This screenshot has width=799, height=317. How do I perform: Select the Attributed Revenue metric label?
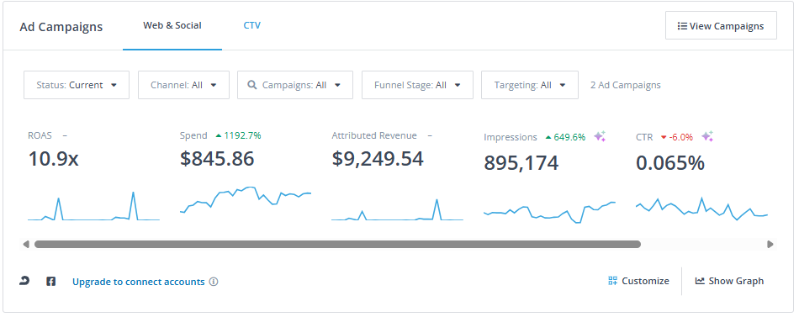(x=374, y=135)
